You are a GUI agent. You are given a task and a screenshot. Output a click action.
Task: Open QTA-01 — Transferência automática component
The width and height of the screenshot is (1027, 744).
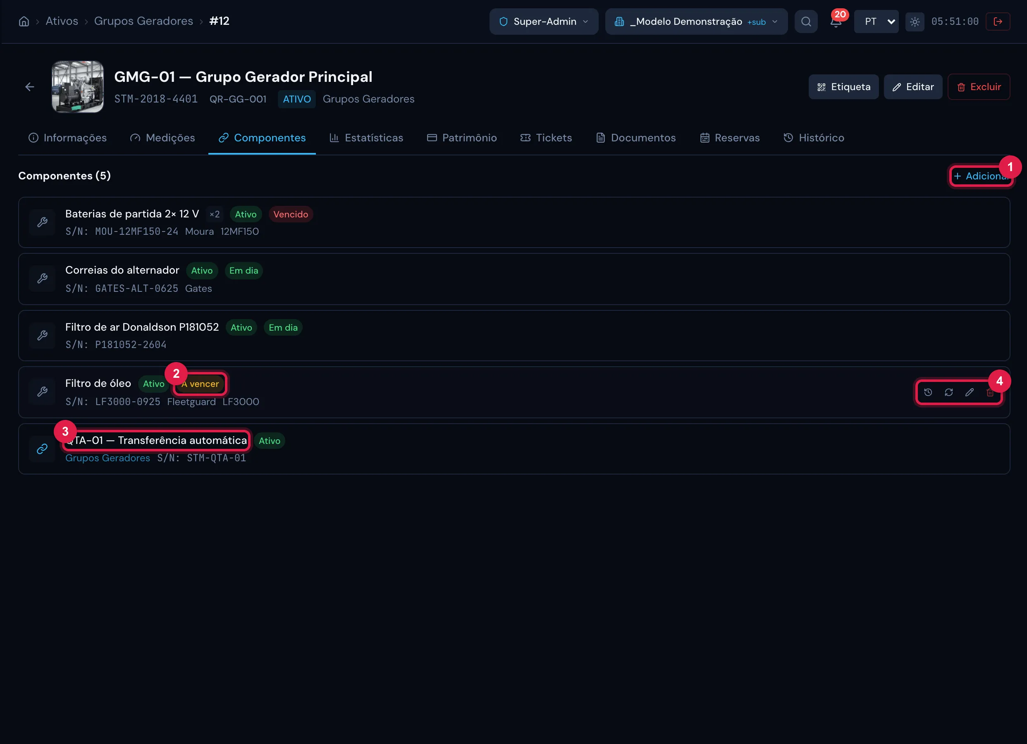(x=156, y=440)
